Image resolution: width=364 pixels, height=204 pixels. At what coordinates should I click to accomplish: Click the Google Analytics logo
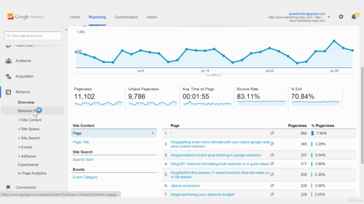(x=26, y=16)
